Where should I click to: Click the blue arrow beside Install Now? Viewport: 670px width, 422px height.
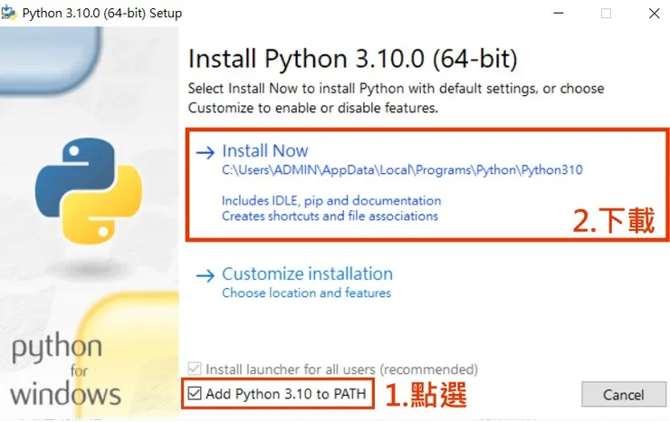click(x=206, y=152)
